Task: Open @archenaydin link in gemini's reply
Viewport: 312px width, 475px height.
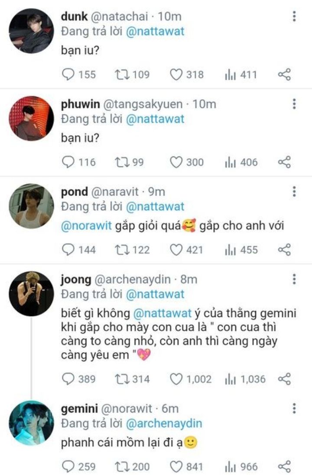Action: pos(164,423)
